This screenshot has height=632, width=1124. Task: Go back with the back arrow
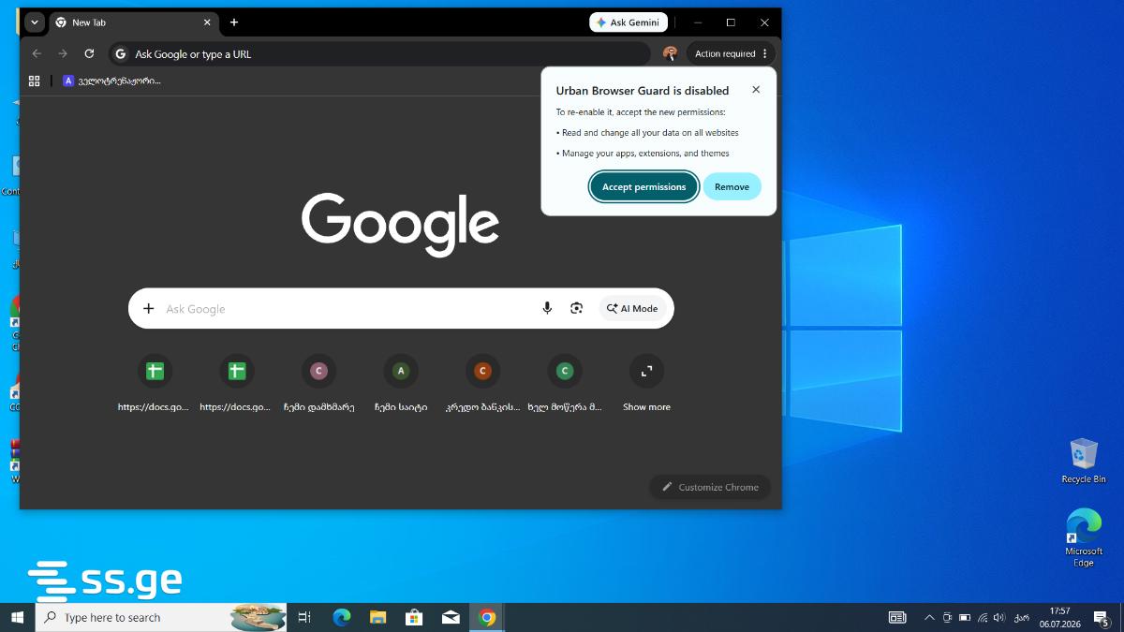37,54
